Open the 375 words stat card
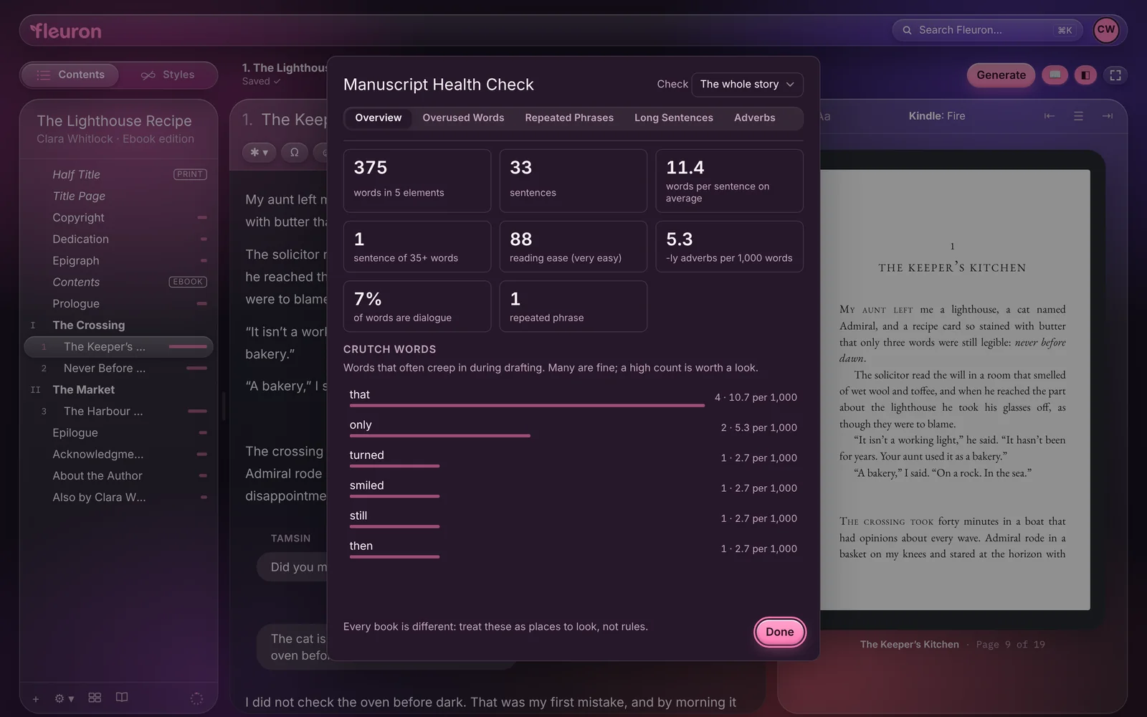This screenshot has height=717, width=1147. (417, 181)
